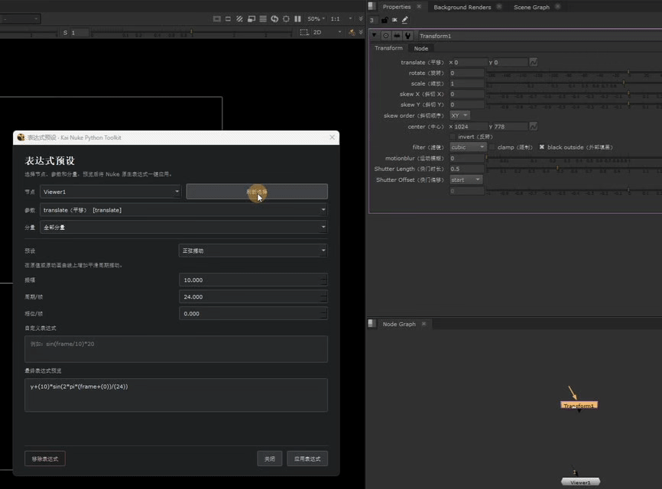Click the center-node circle icon of Transform1
Viewport: 662px width, 489px height.
coord(385,36)
